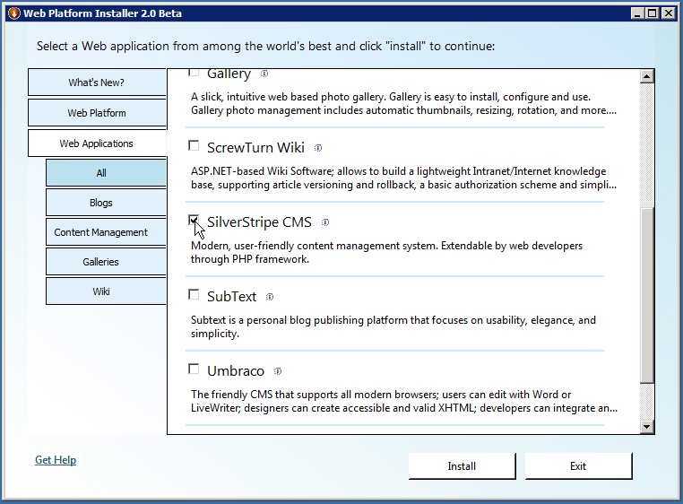The image size is (683, 504).
Task: Switch to the What's New? tab
Action: [97, 83]
